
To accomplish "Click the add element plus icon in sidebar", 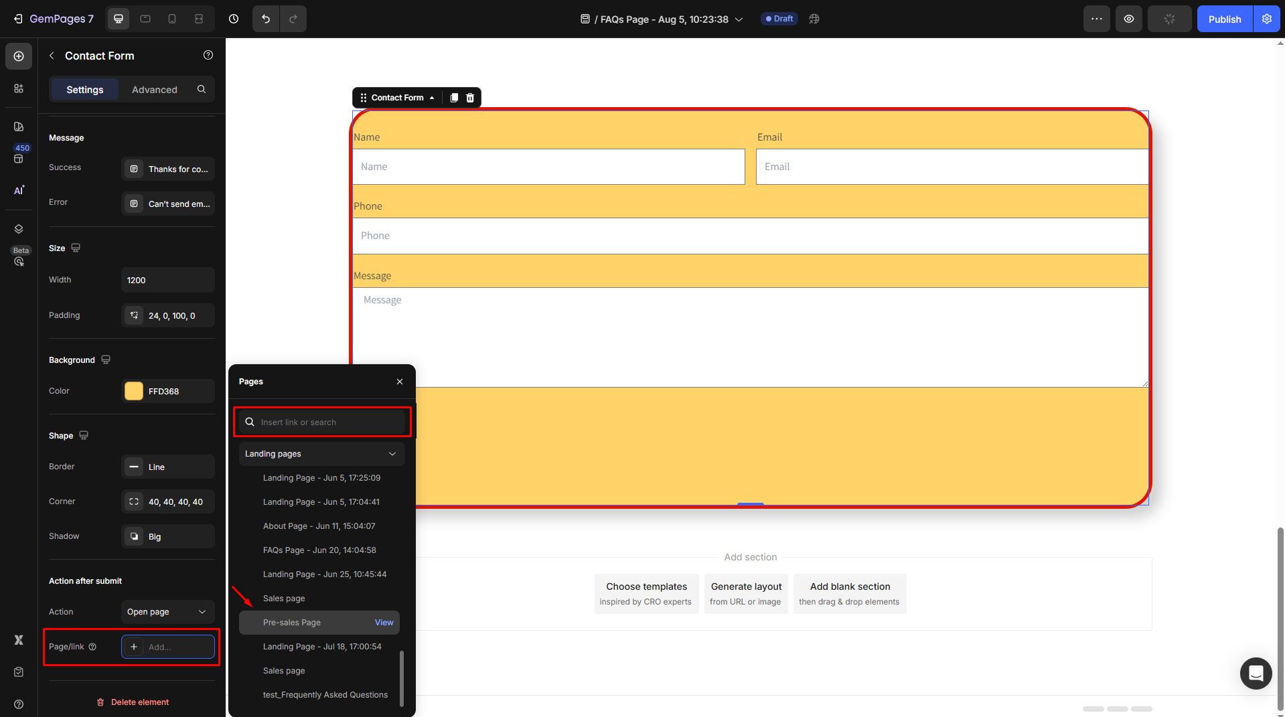I will (x=19, y=56).
